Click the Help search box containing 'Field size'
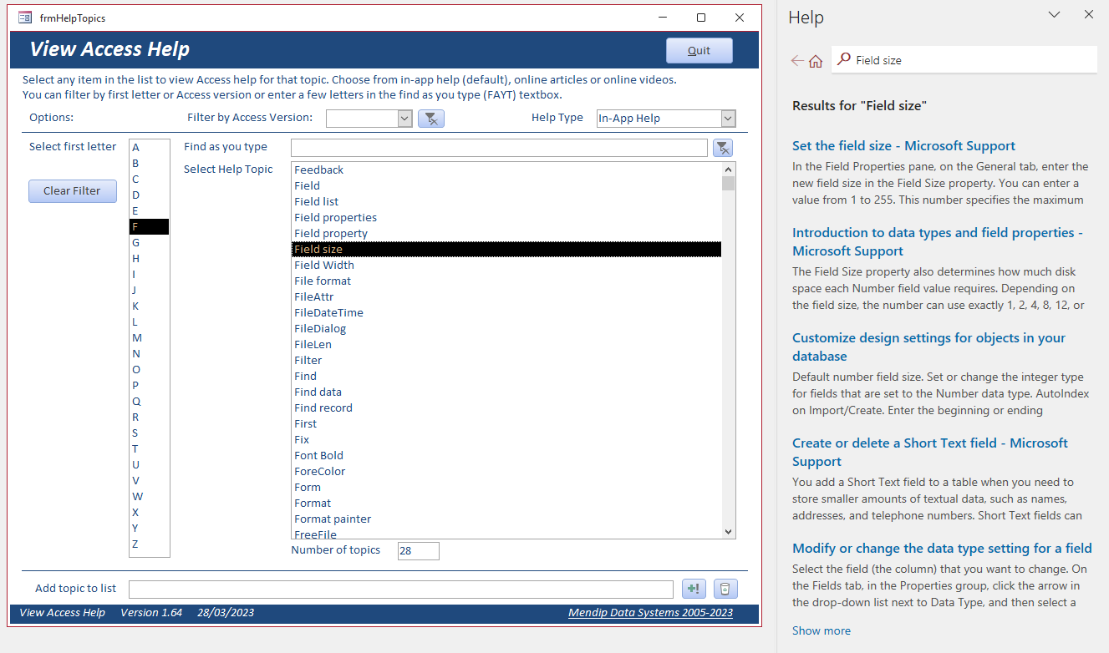 pos(964,60)
